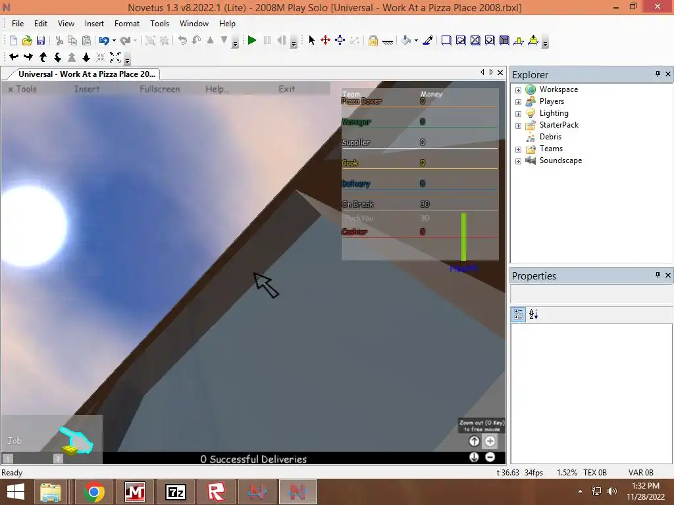Select the Studs surface tool
674x505 pixels.
[490, 40]
